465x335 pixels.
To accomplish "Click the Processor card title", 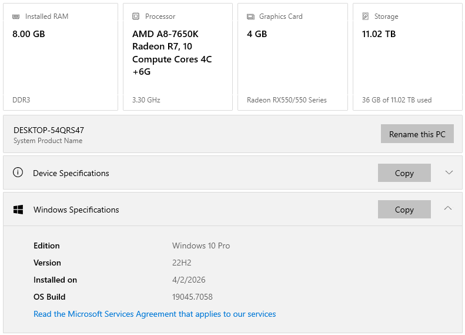I will tap(160, 16).
